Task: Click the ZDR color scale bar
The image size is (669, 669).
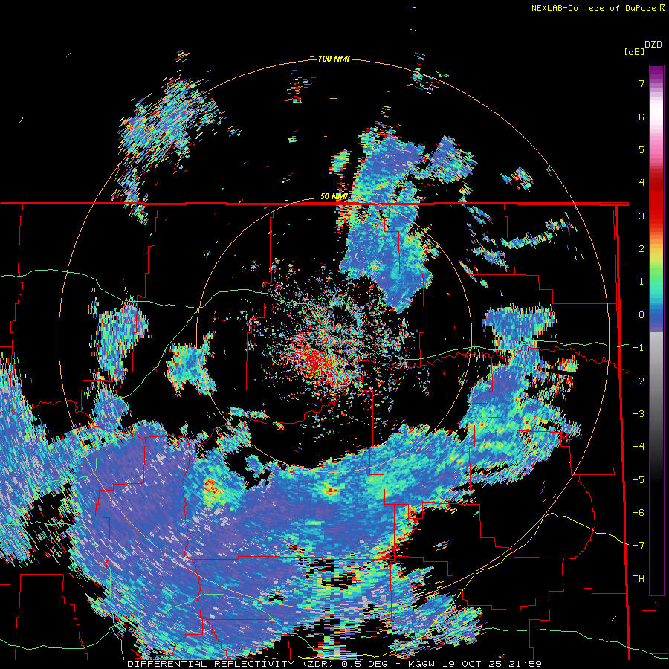Action: [x=656, y=330]
